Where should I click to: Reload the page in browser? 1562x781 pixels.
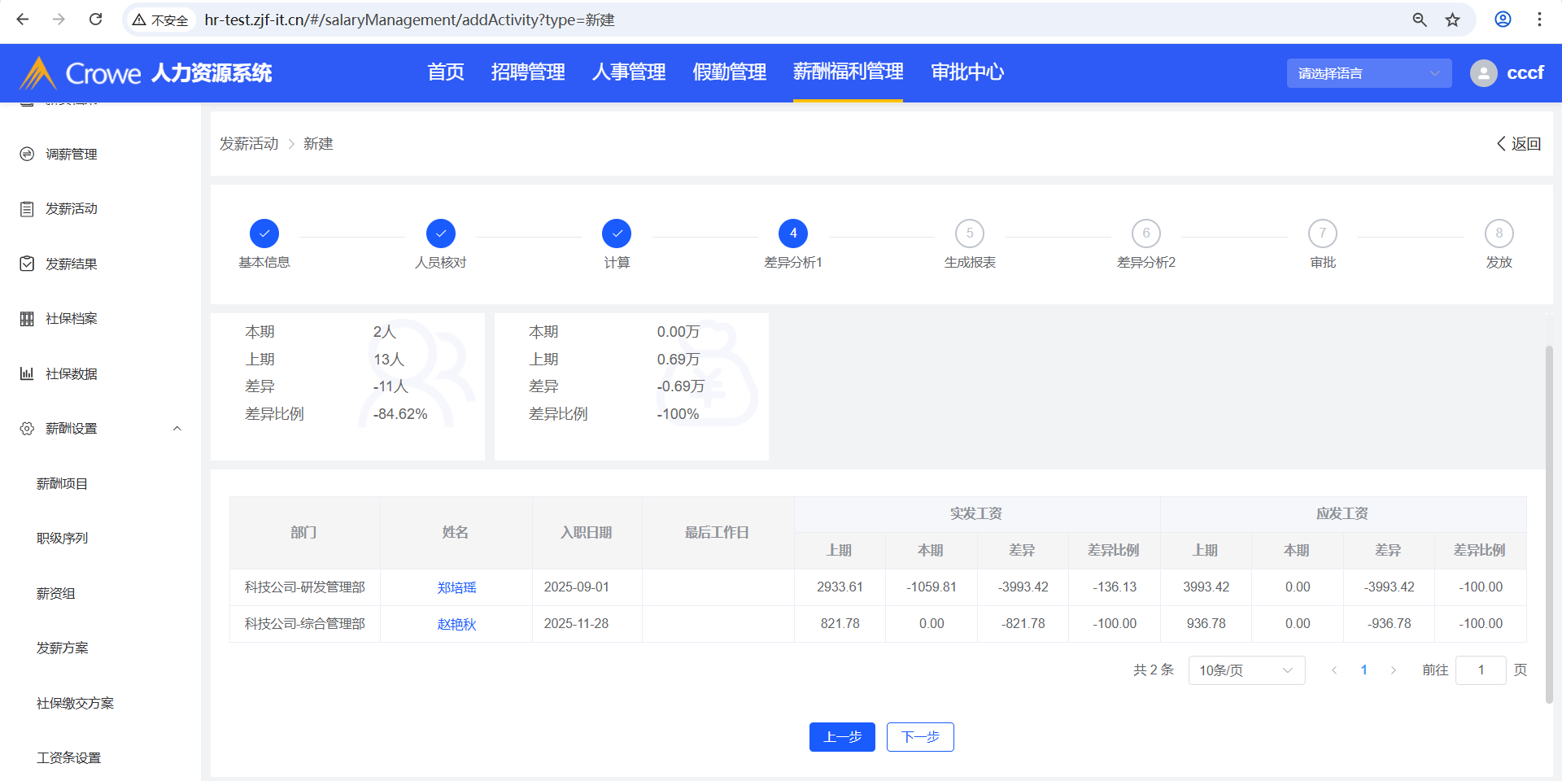95,20
